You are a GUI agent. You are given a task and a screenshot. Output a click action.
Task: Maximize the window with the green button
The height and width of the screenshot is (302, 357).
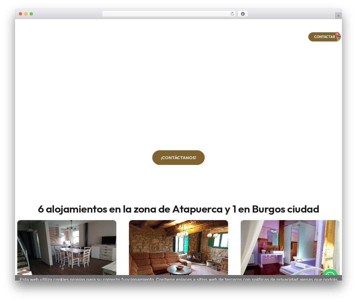[31, 14]
